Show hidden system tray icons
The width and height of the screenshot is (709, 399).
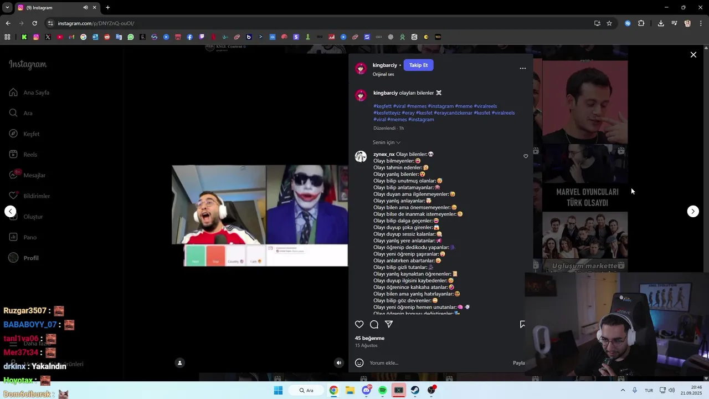click(623, 390)
